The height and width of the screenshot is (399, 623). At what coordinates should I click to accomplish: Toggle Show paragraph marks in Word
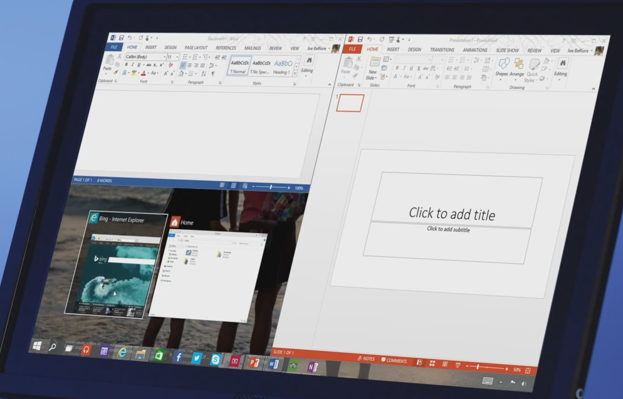[213, 73]
